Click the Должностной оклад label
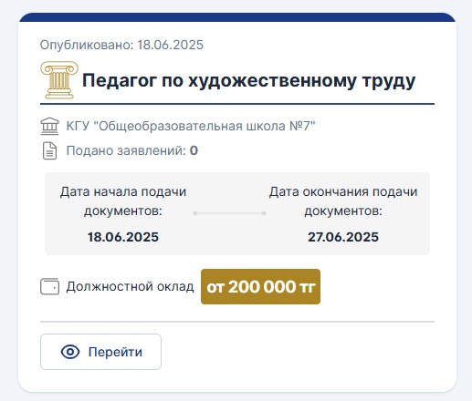The image size is (472, 401). tap(130, 286)
